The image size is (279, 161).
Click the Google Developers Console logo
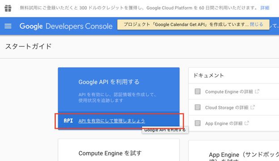[x=66, y=26]
